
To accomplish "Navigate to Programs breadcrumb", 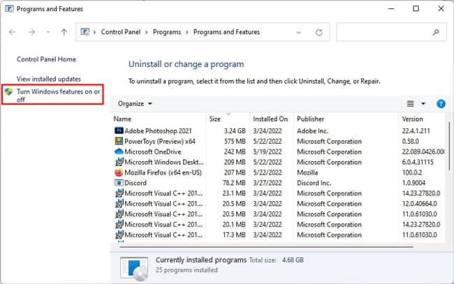I will [x=167, y=32].
